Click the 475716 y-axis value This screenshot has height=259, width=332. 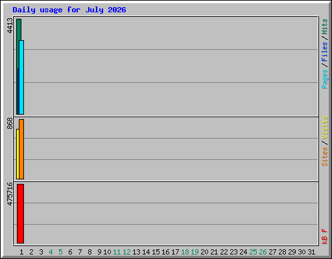point(10,194)
